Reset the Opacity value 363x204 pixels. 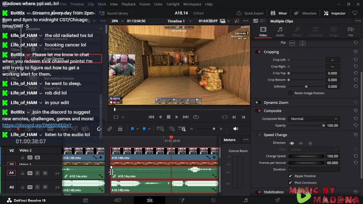tap(356, 126)
